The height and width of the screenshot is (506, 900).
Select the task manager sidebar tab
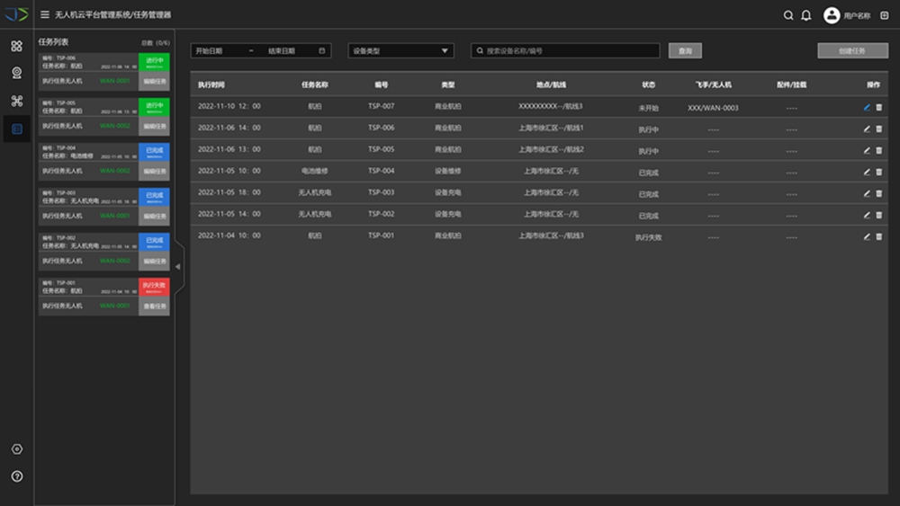coord(16,129)
